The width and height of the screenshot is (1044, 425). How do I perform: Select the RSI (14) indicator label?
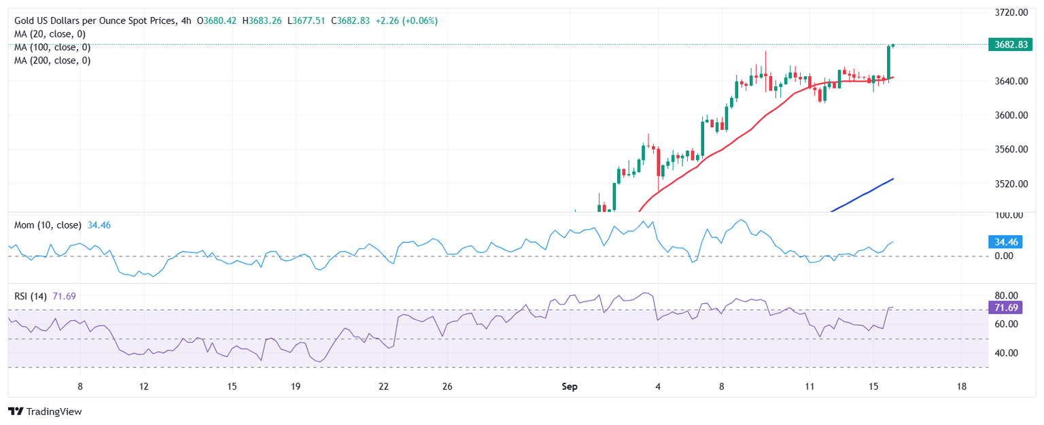click(x=31, y=296)
